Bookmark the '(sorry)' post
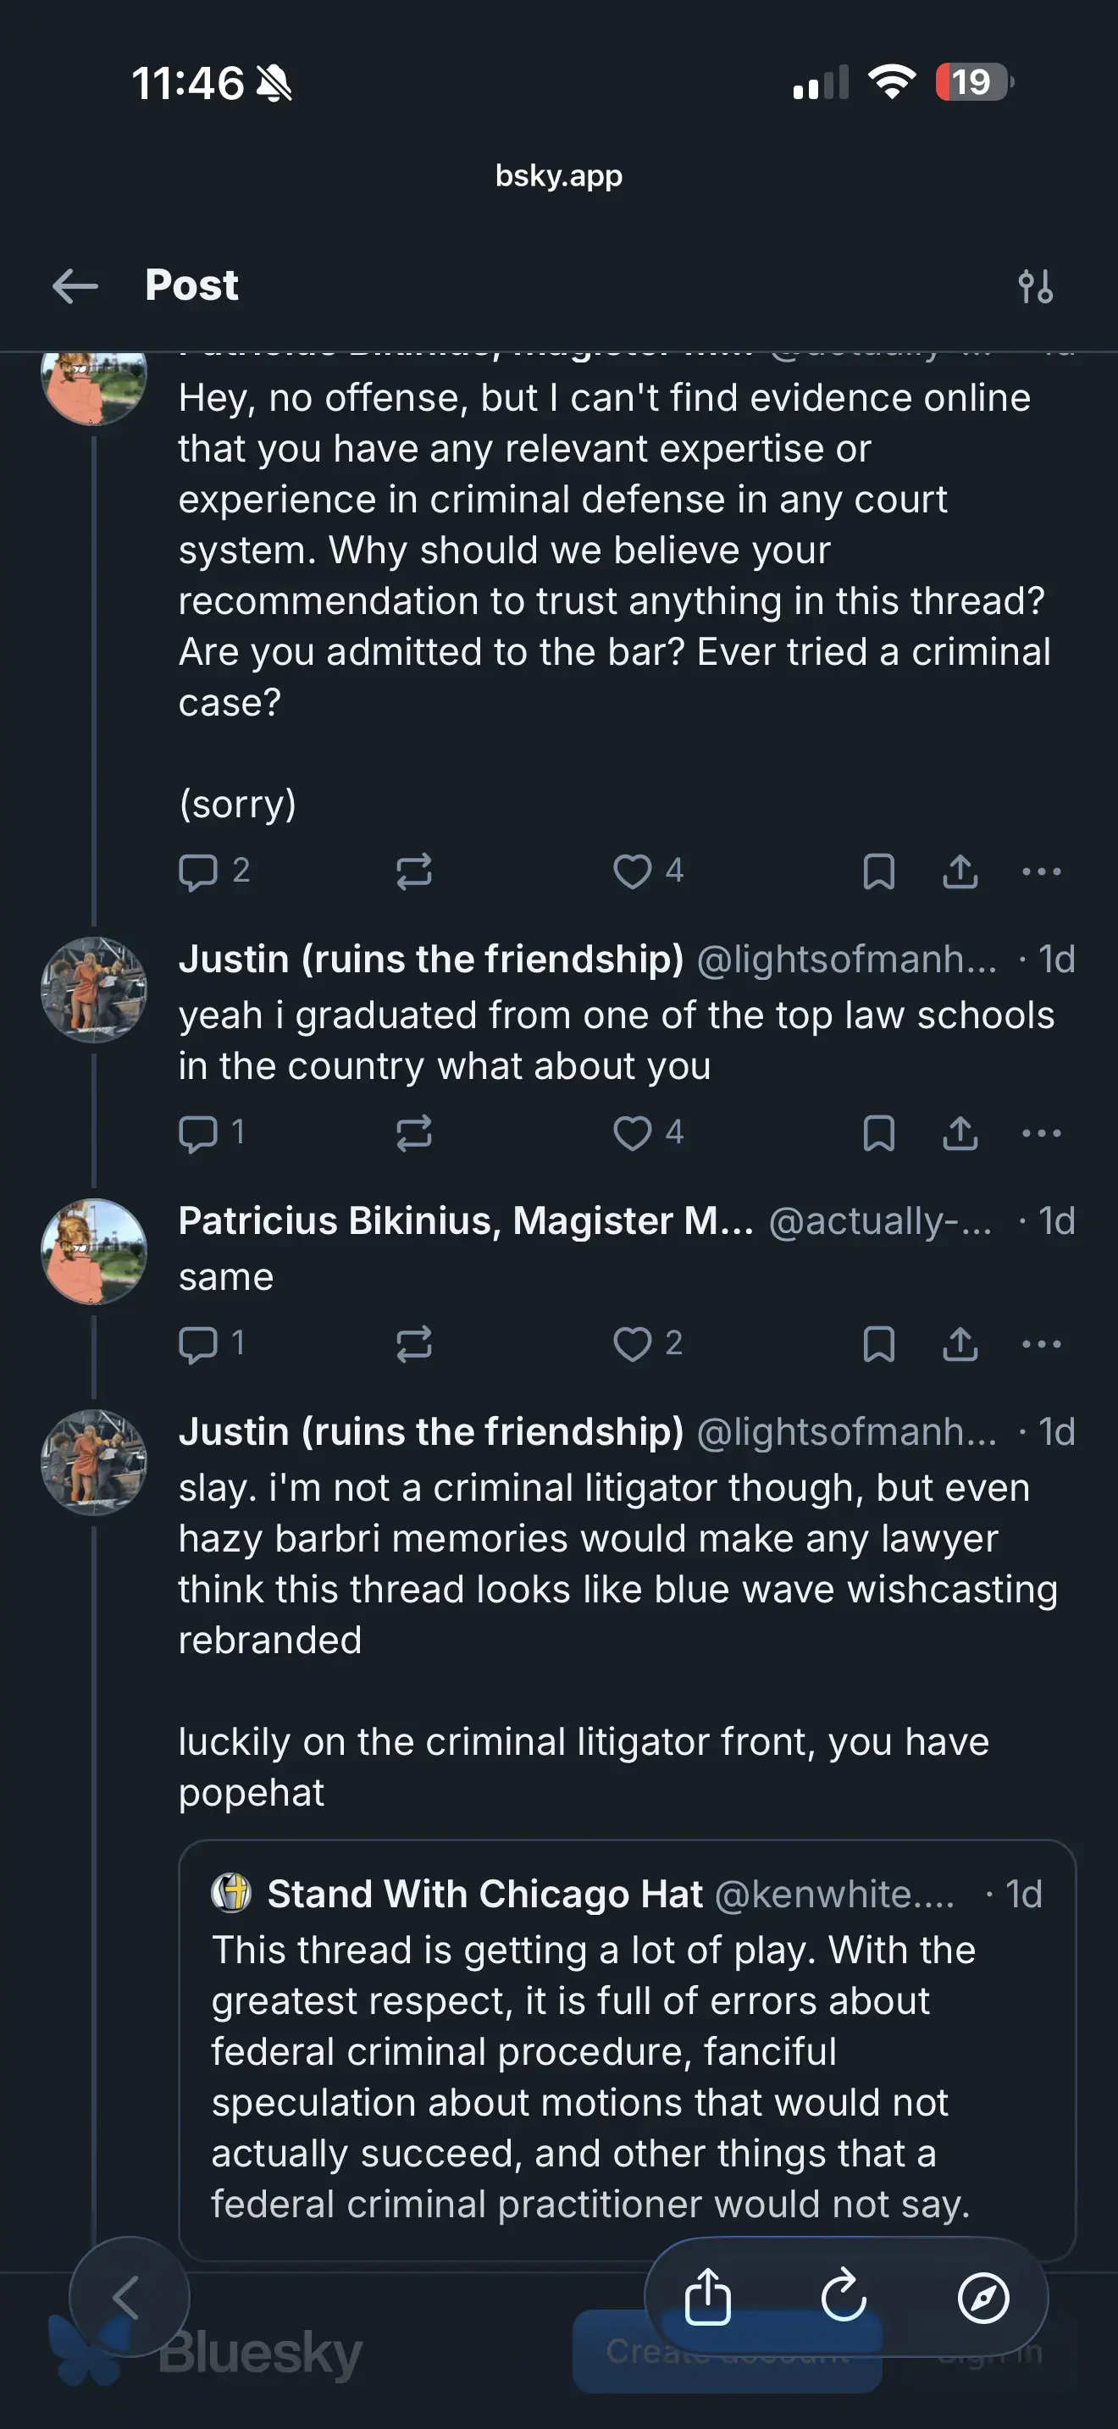The width and height of the screenshot is (1118, 2429). pyautogui.click(x=878, y=871)
